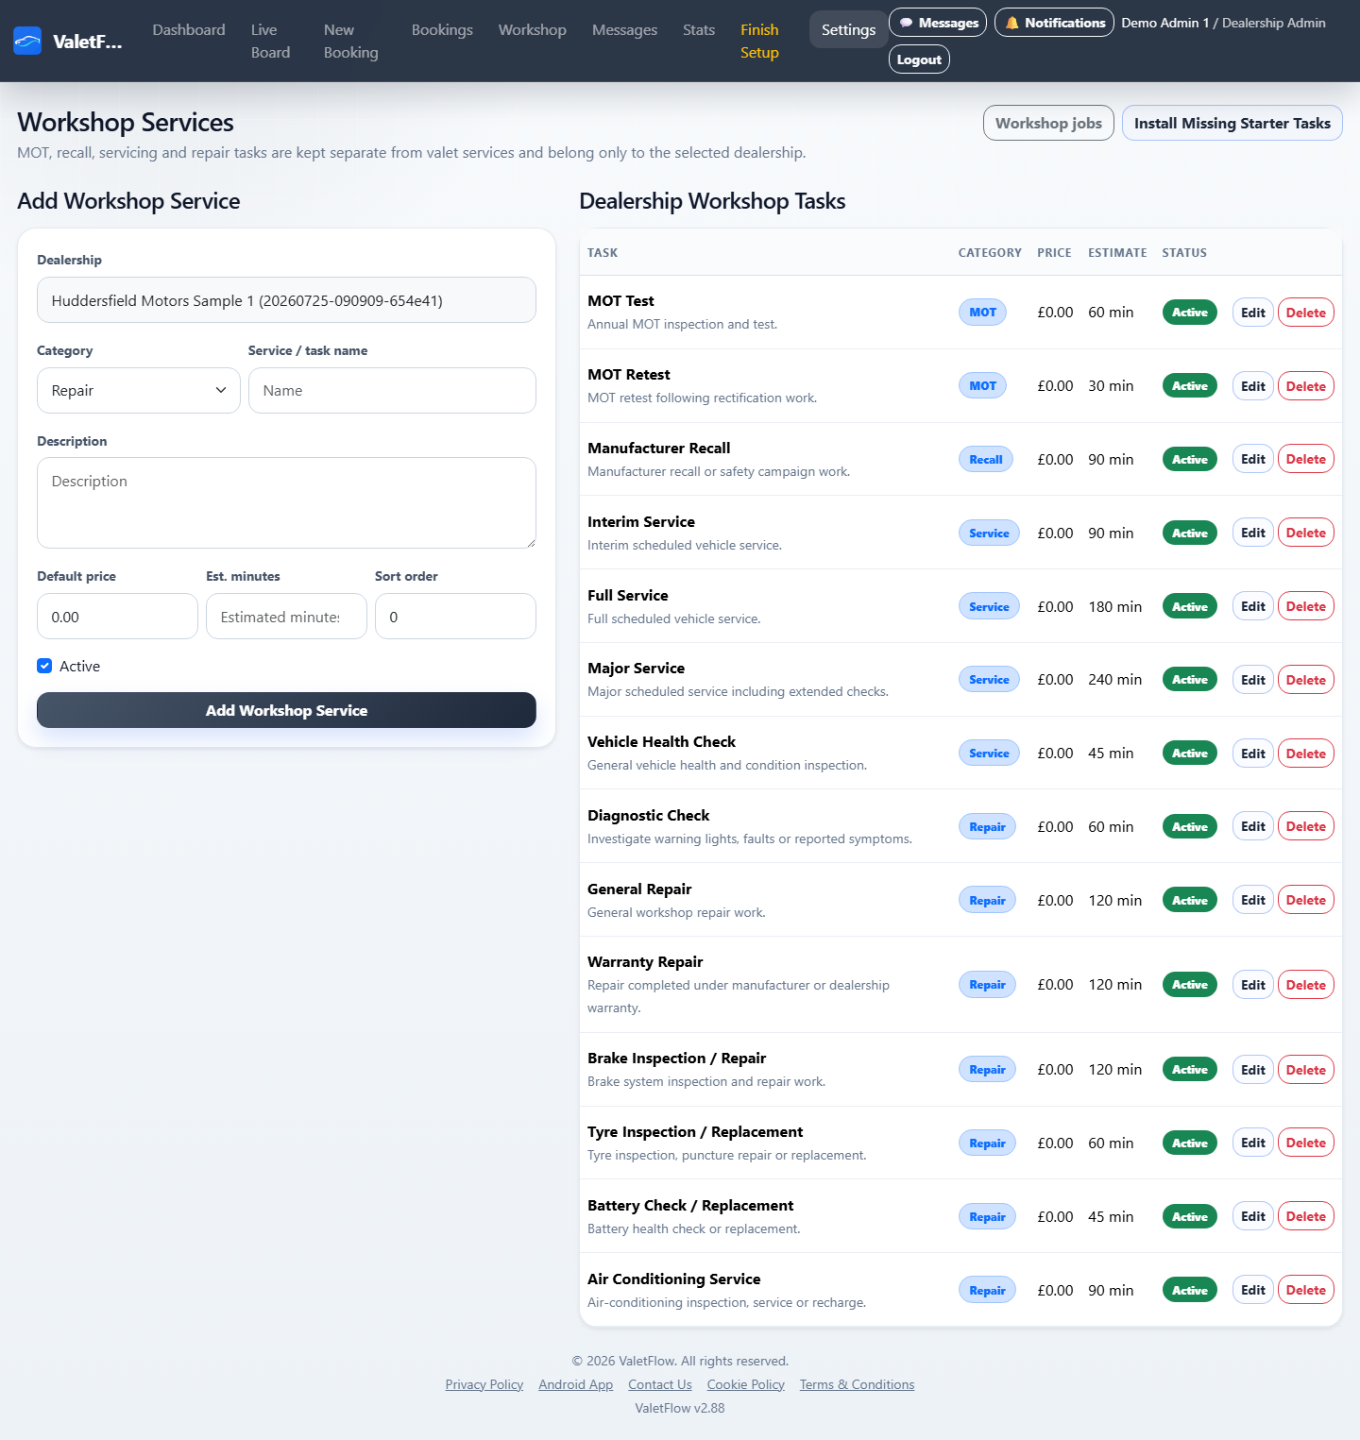This screenshot has width=1360, height=1440.
Task: Navigate to Bookings
Action: point(442,30)
